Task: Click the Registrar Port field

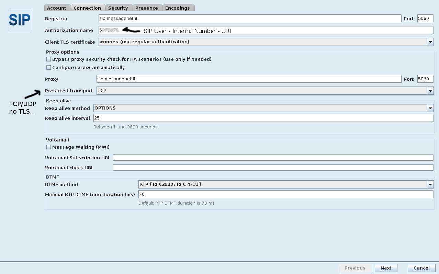Action: pos(425,19)
